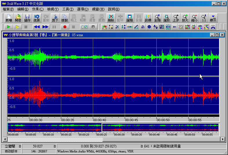
Task: Open the 效果(C) effects menu
Action: [38, 9]
